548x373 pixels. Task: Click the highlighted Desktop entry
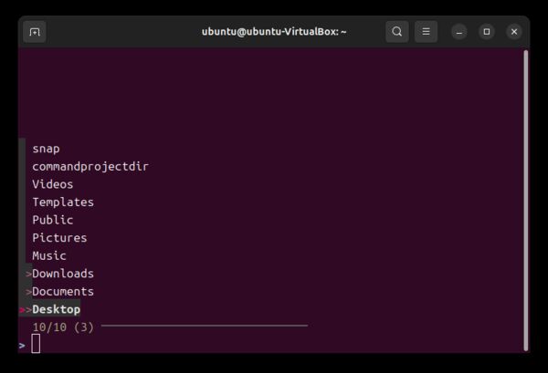(x=56, y=310)
